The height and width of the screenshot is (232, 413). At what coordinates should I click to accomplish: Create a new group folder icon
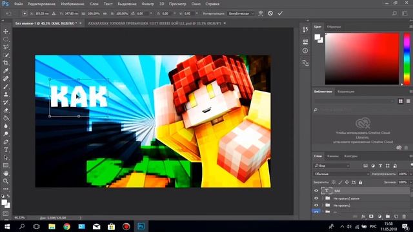click(x=388, y=217)
